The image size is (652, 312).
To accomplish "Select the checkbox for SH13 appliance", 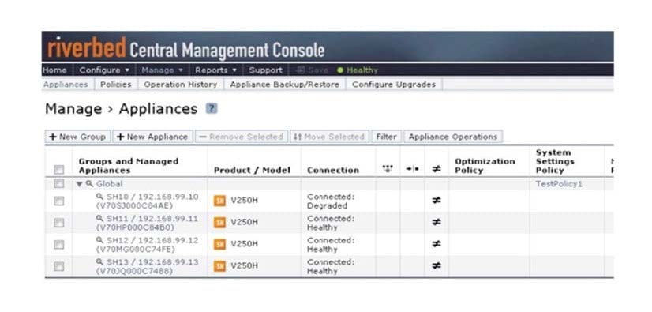I will [x=59, y=267].
